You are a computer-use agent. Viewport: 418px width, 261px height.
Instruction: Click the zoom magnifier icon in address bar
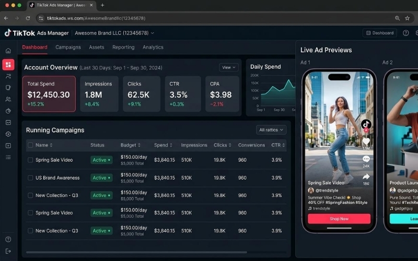397,18
